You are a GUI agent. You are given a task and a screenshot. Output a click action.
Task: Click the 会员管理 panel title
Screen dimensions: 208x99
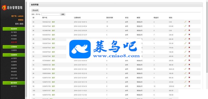35,5
